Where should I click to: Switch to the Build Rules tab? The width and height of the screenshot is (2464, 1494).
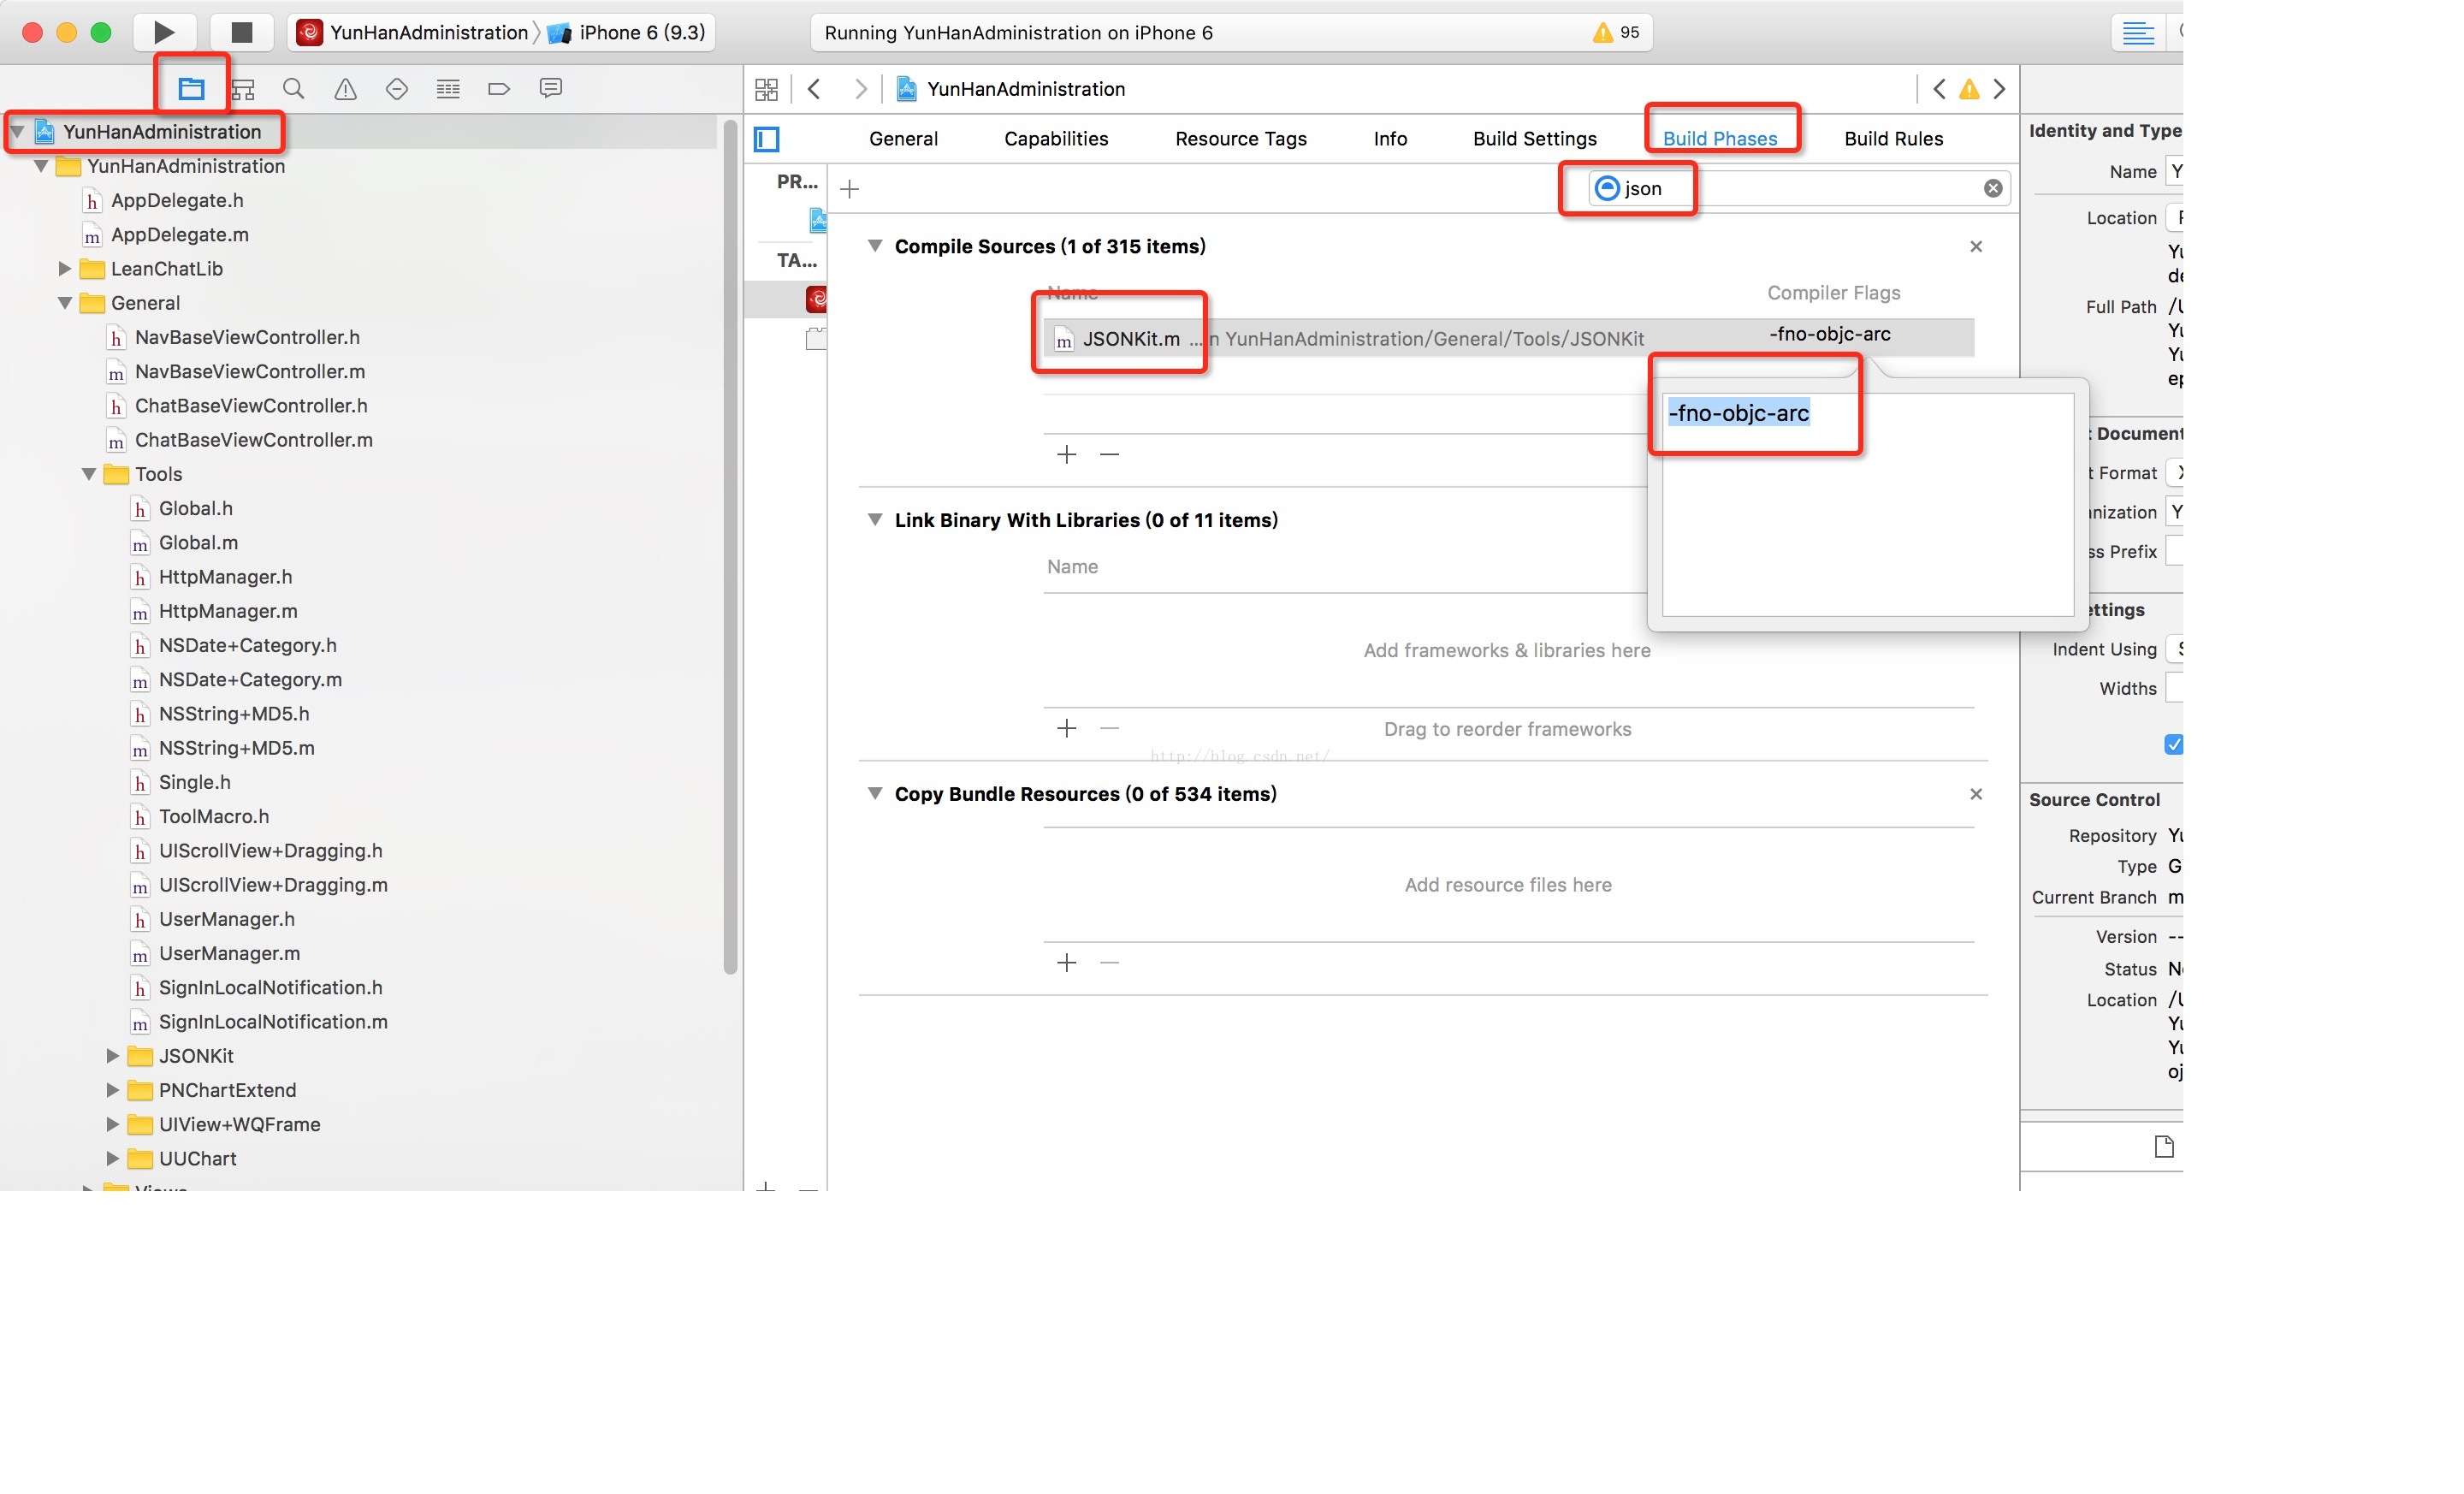pyautogui.click(x=1894, y=139)
